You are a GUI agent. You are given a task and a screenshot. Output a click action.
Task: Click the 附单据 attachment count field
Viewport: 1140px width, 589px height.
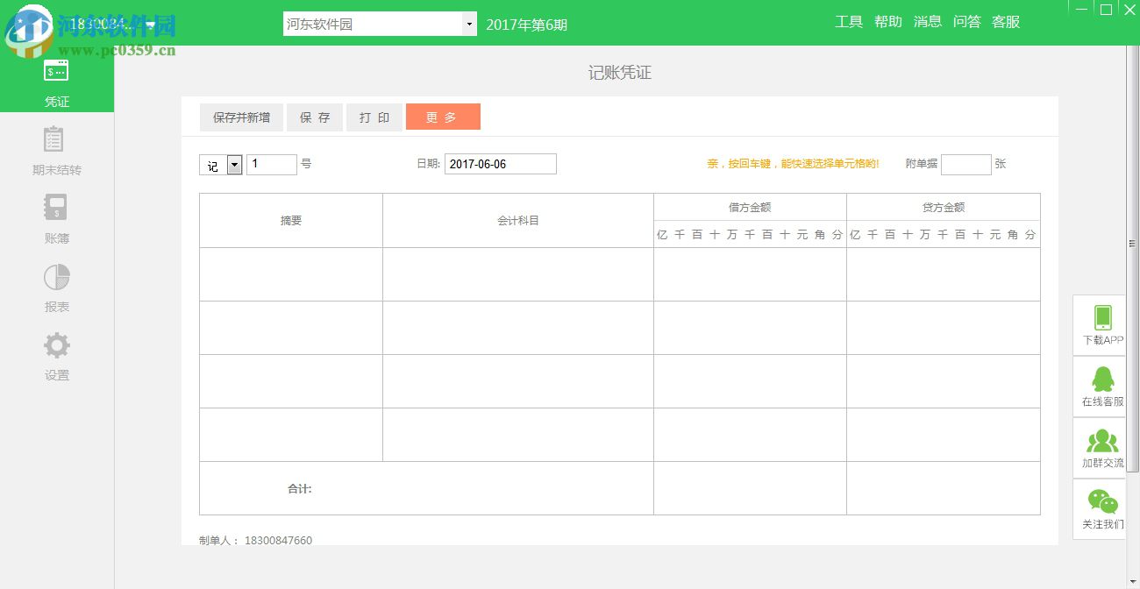pyautogui.click(x=965, y=164)
